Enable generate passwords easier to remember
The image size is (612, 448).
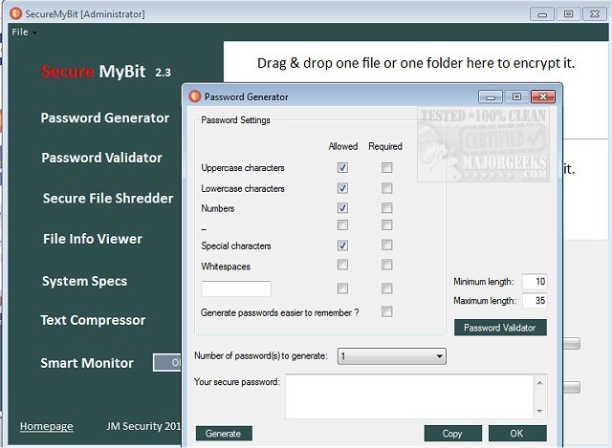pyautogui.click(x=386, y=312)
